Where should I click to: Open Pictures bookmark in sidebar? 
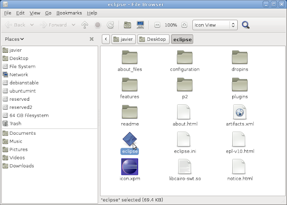[x=49, y=149]
